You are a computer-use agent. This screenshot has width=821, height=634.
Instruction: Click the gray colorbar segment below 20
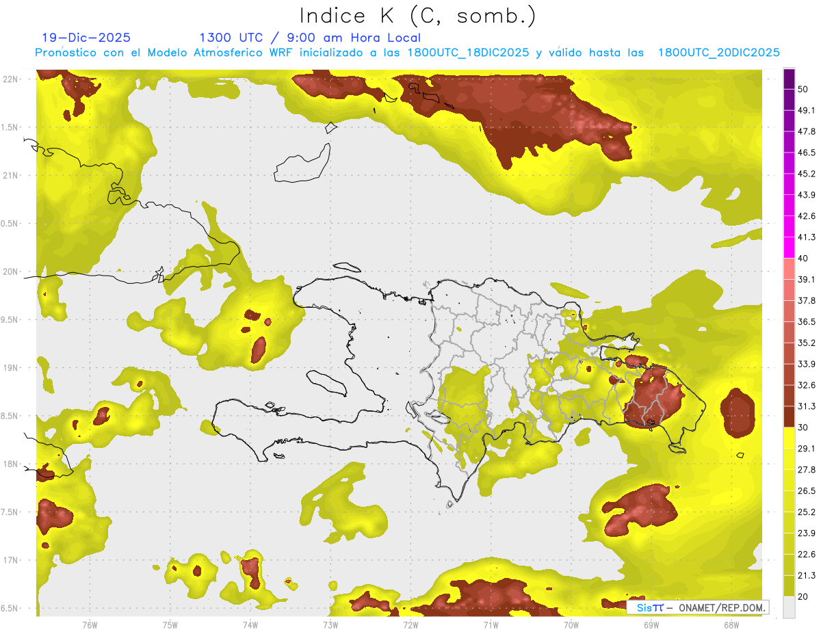(789, 607)
